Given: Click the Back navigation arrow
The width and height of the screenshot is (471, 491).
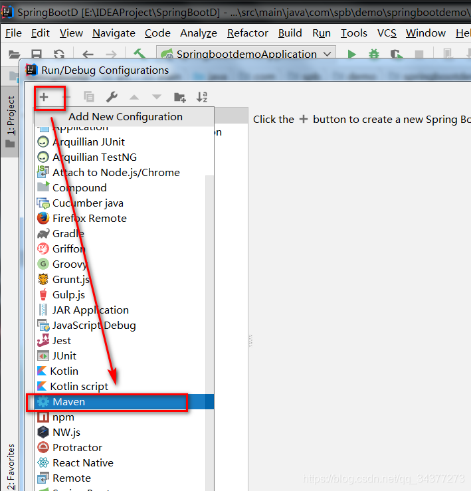Looking at the screenshot, I should click(x=88, y=54).
